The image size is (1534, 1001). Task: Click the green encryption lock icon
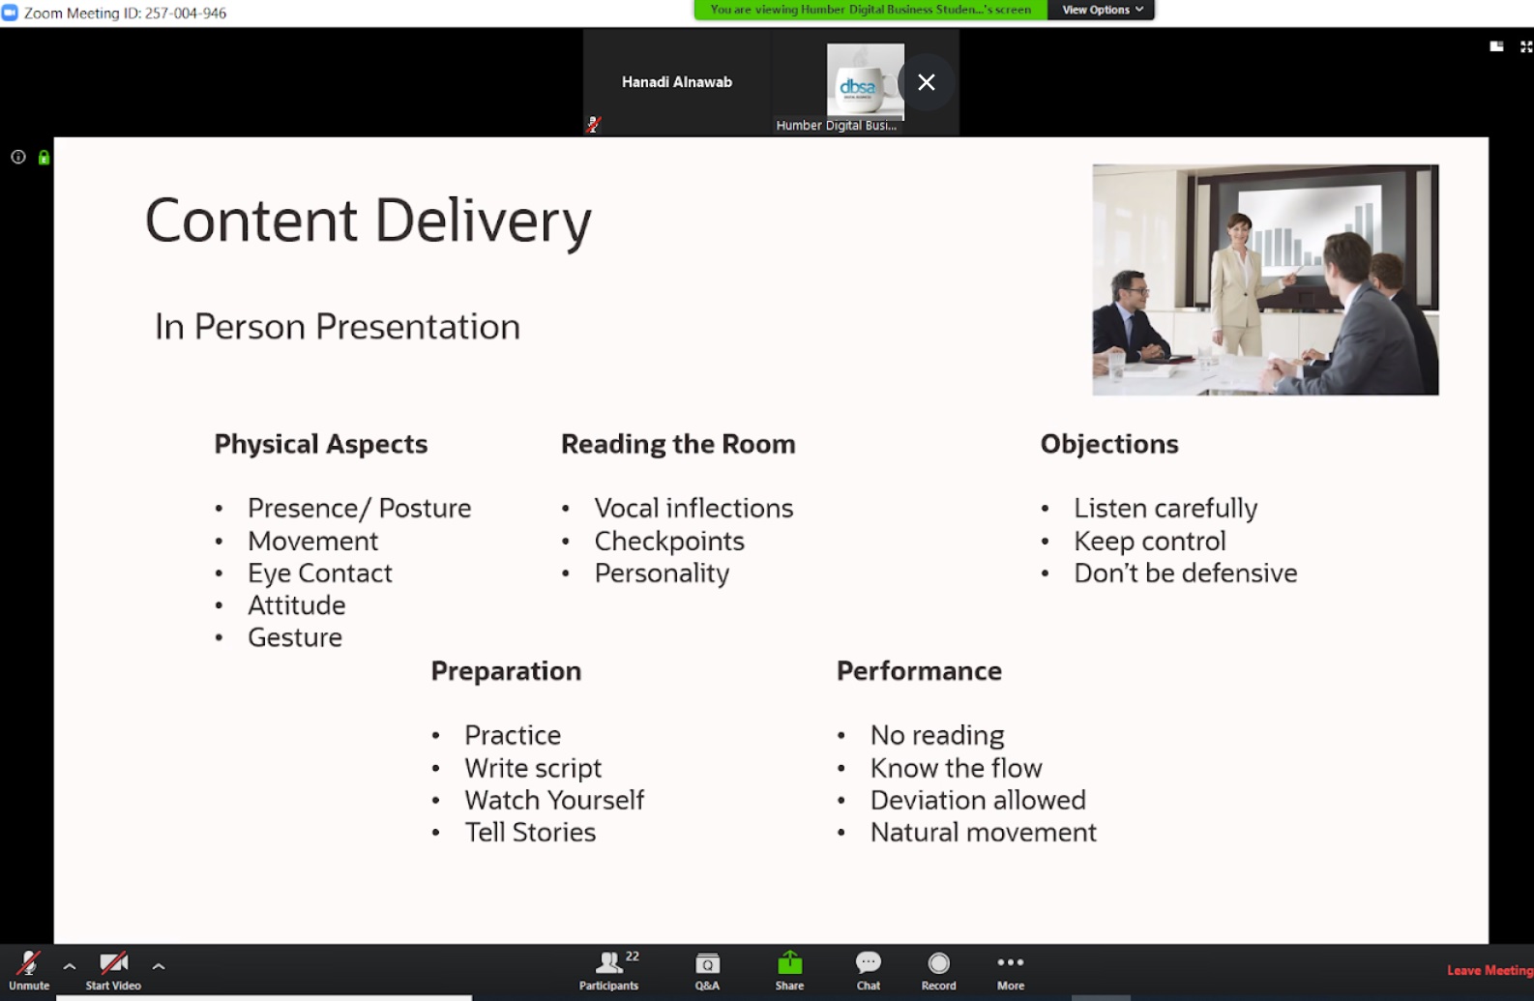(x=44, y=157)
